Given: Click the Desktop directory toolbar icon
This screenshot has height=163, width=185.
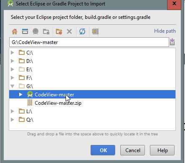Looking at the screenshot, I should [x=25, y=31].
